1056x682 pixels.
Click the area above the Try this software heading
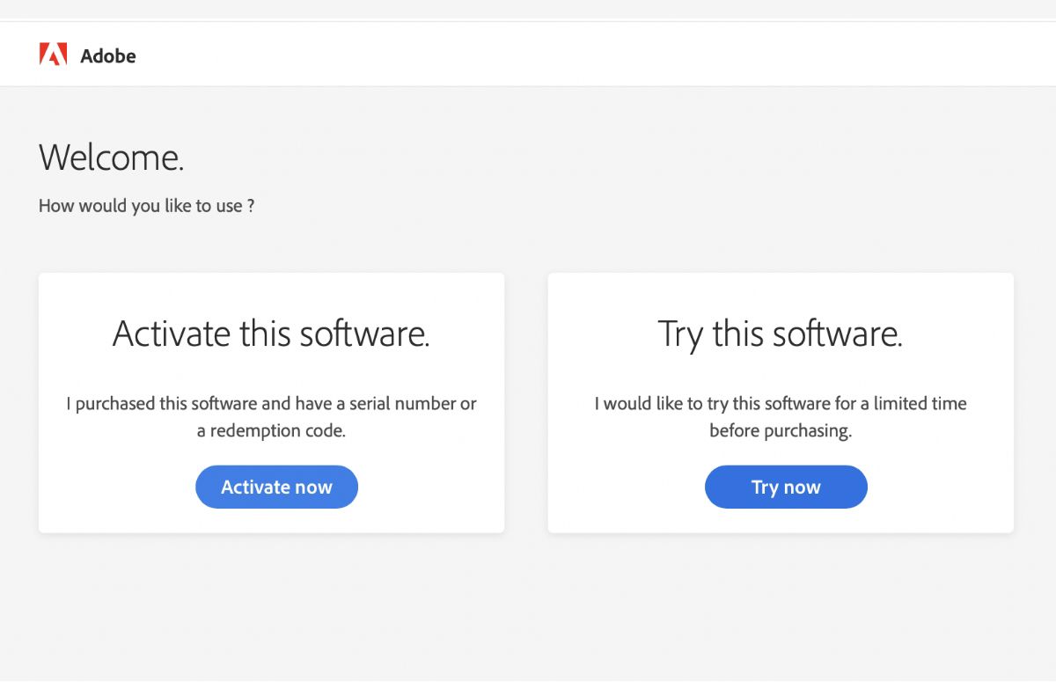pyautogui.click(x=781, y=295)
